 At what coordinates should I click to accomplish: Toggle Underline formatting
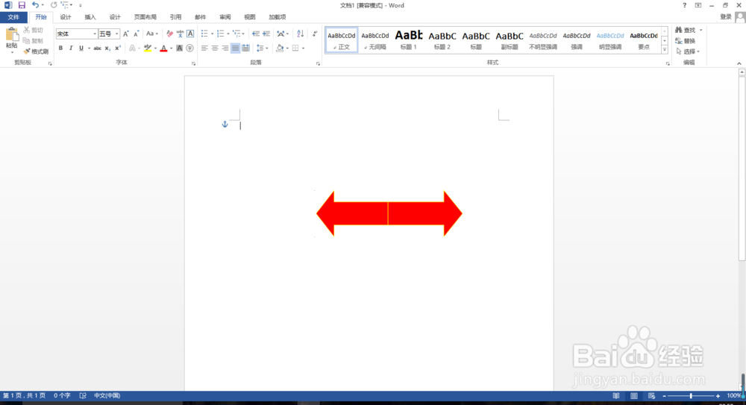tap(81, 48)
